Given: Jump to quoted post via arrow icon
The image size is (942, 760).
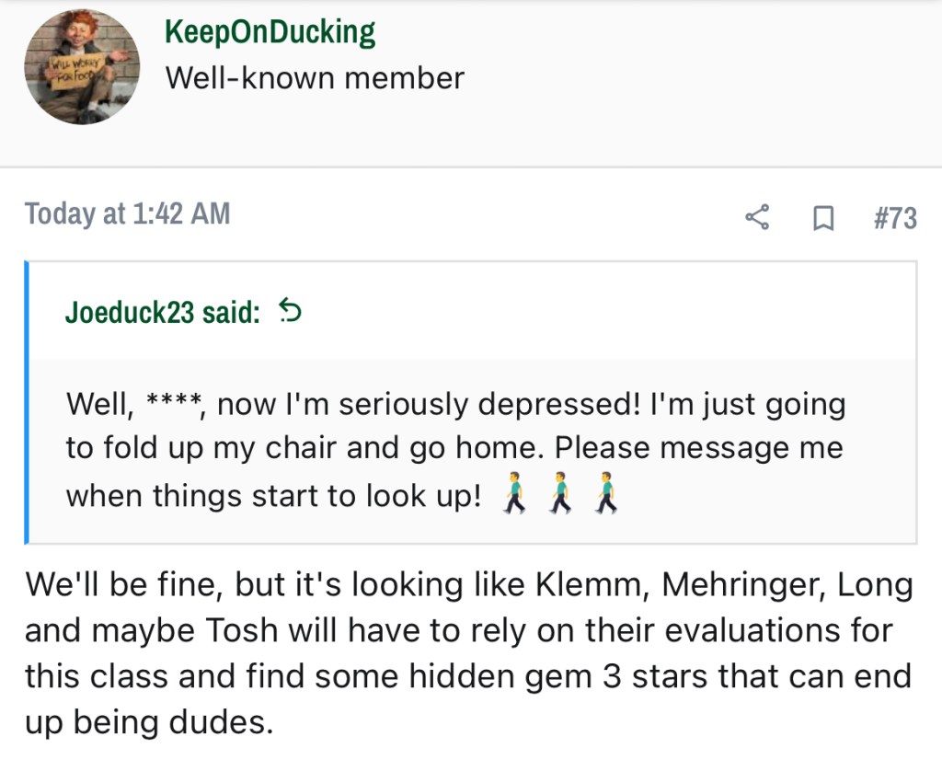Looking at the screenshot, I should point(290,312).
